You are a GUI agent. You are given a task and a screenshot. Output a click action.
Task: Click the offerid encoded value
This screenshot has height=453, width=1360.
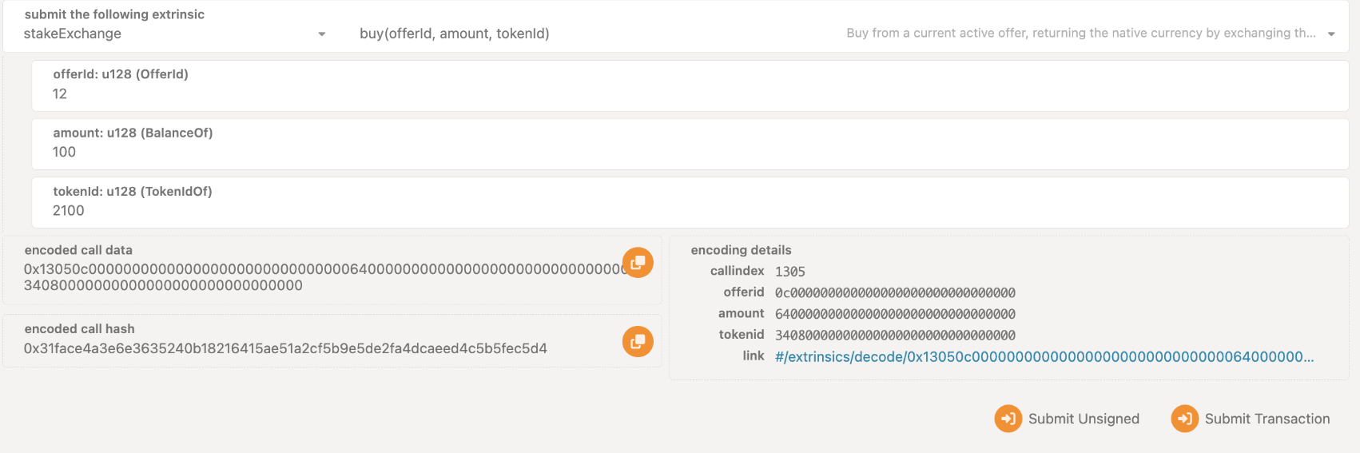pyautogui.click(x=895, y=293)
